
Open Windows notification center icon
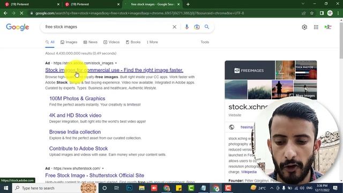(335, 188)
